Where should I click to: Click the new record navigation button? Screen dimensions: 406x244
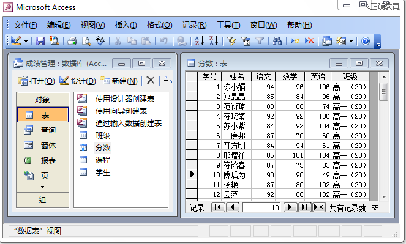(x=319, y=207)
